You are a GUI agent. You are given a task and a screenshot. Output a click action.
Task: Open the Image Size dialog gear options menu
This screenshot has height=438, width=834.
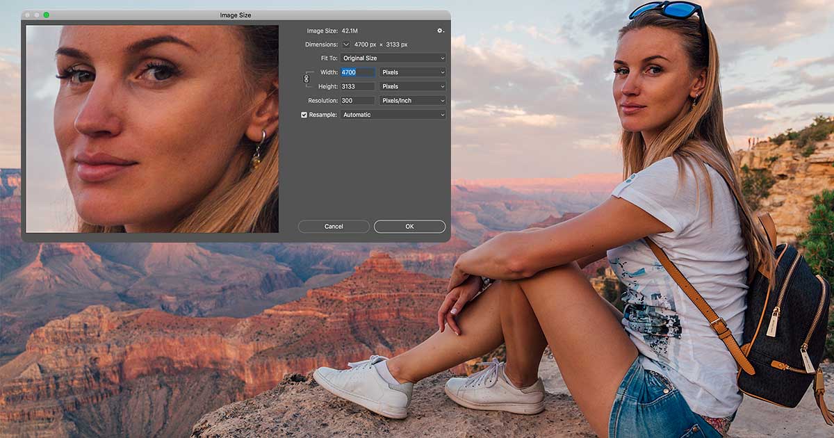point(440,30)
